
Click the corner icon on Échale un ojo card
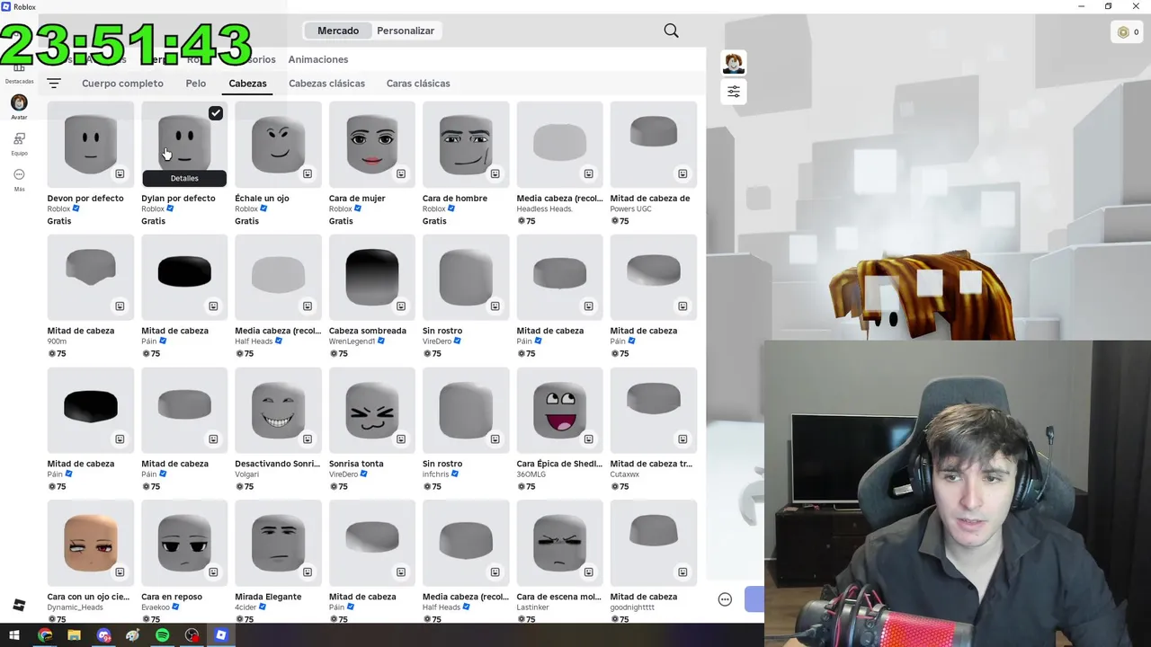pos(308,173)
